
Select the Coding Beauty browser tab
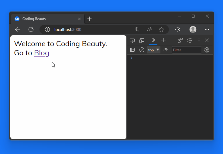pyautogui.click(x=46, y=19)
